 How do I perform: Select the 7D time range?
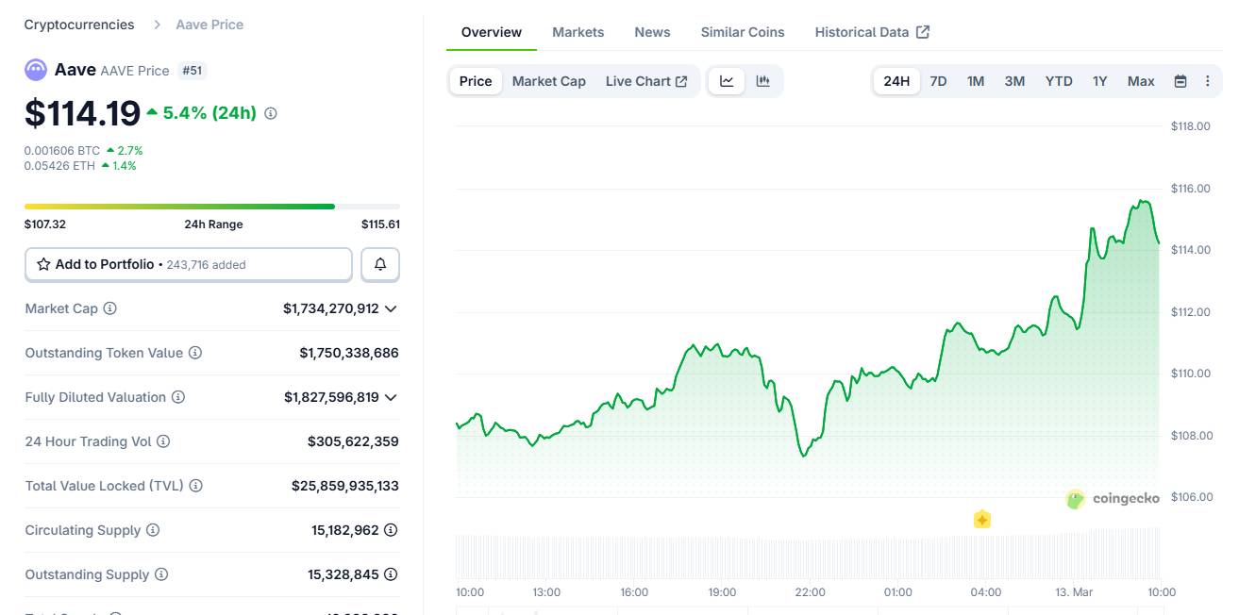click(938, 81)
